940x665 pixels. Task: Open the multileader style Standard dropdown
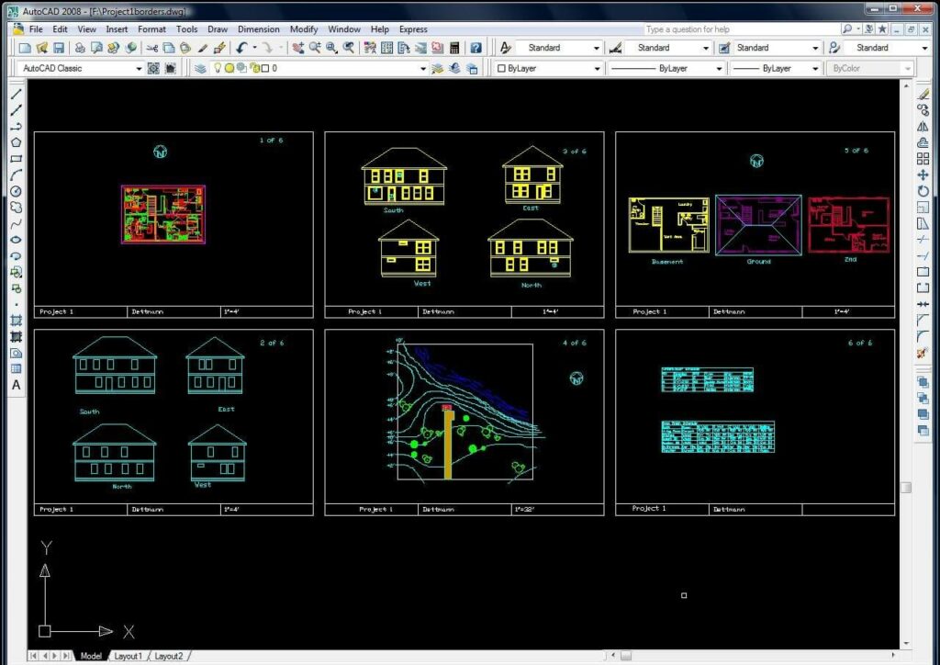[924, 48]
